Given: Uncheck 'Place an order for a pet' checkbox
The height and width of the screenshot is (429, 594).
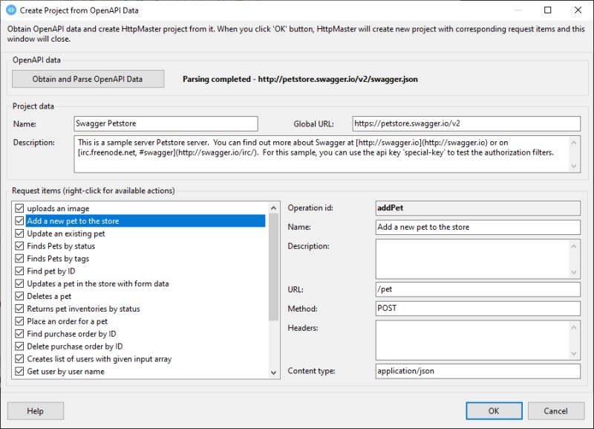Looking at the screenshot, I should (19, 321).
